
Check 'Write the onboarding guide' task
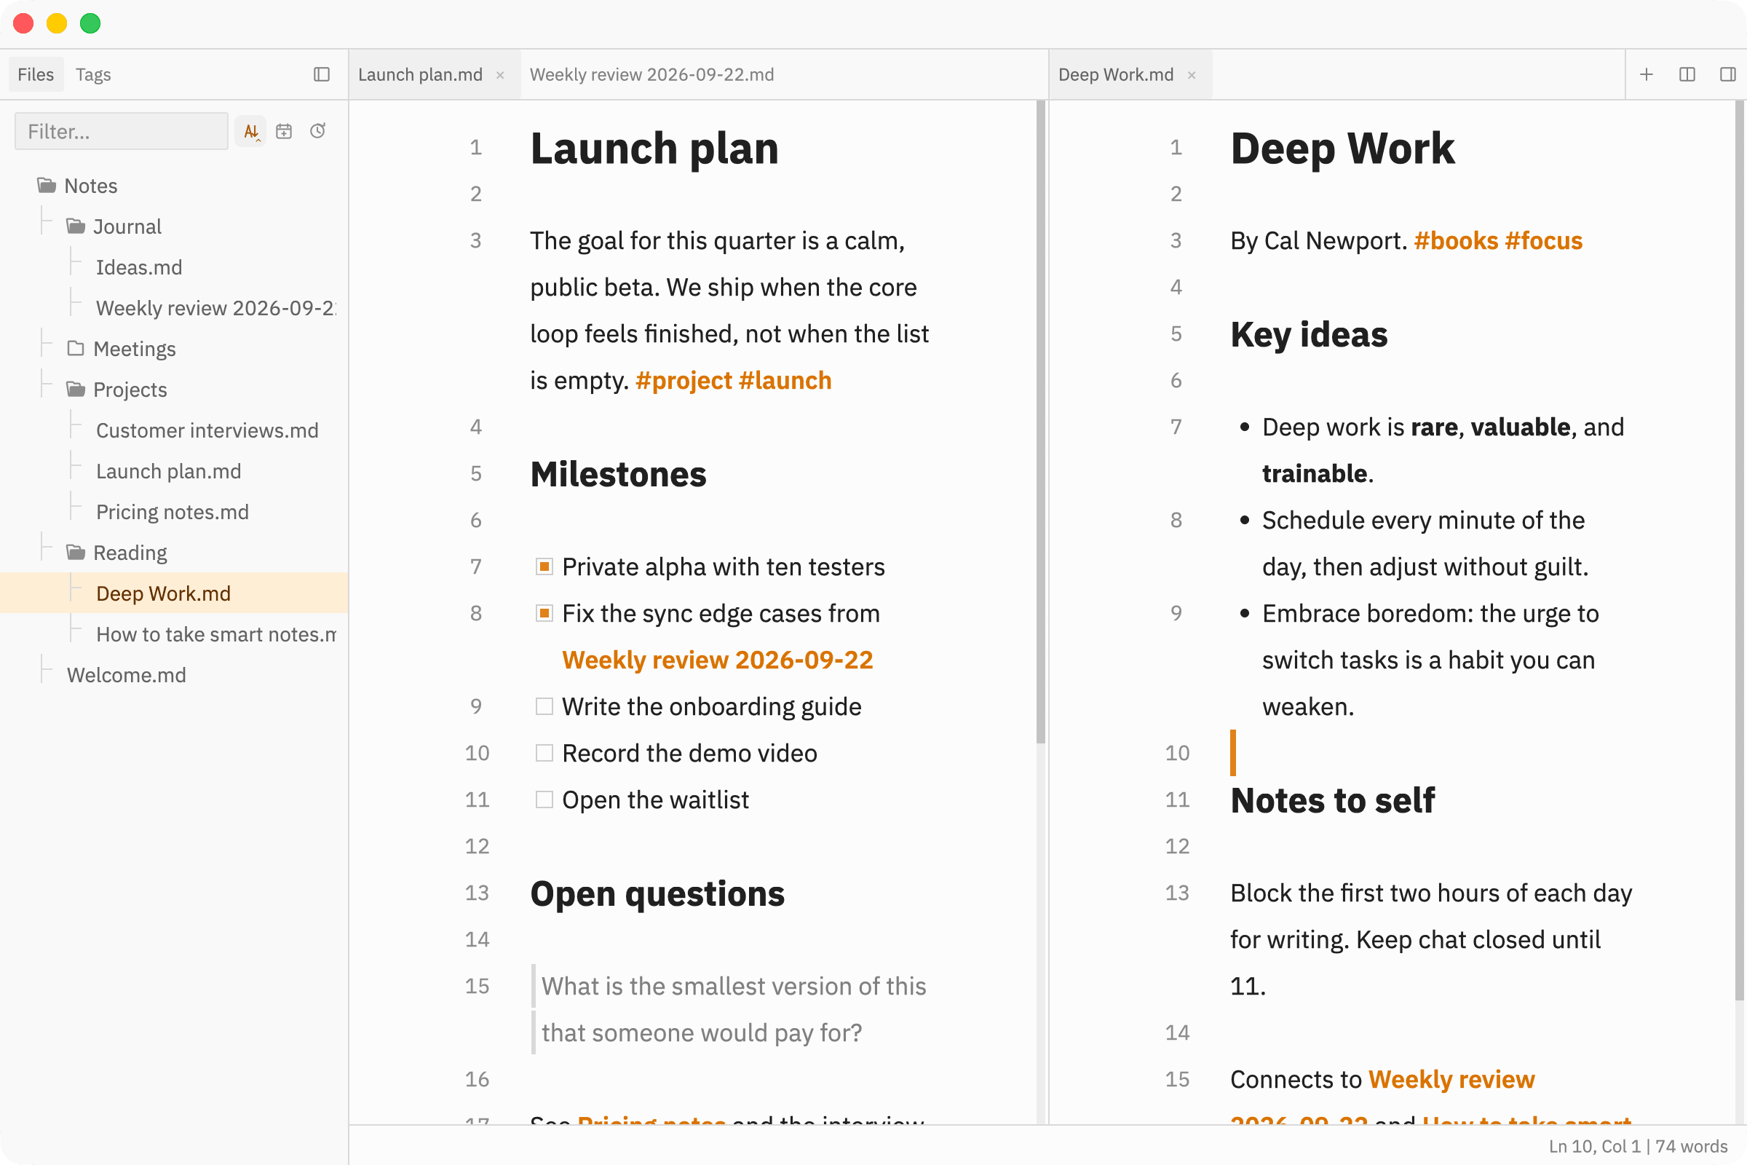544,706
